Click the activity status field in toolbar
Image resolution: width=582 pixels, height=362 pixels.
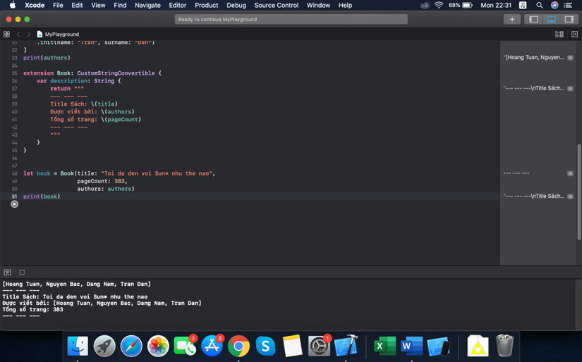(x=291, y=19)
